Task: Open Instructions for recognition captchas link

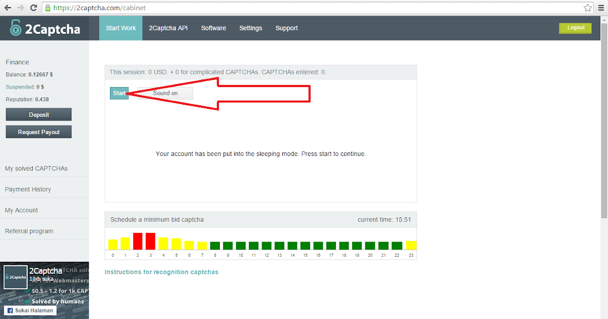Action: click(x=161, y=272)
